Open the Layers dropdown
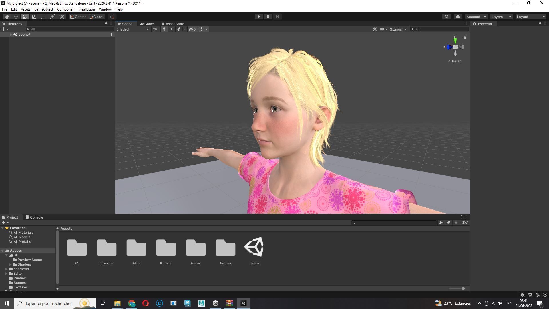549x309 pixels. (x=501, y=17)
